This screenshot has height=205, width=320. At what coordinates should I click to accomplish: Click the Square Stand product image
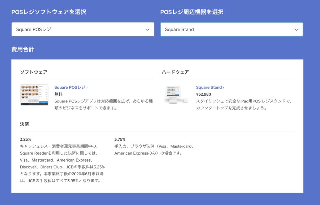pyautogui.click(x=176, y=95)
